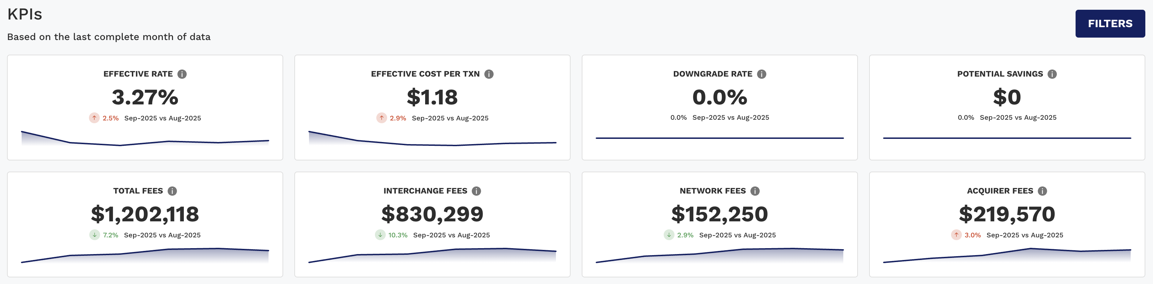Click the green down arrow under Total Fees
Screen dimensions: 1153x284
[95, 235]
